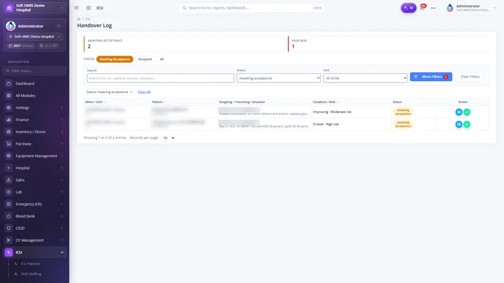Click the More Filters button
This screenshot has width=504, height=283.
[x=431, y=77]
